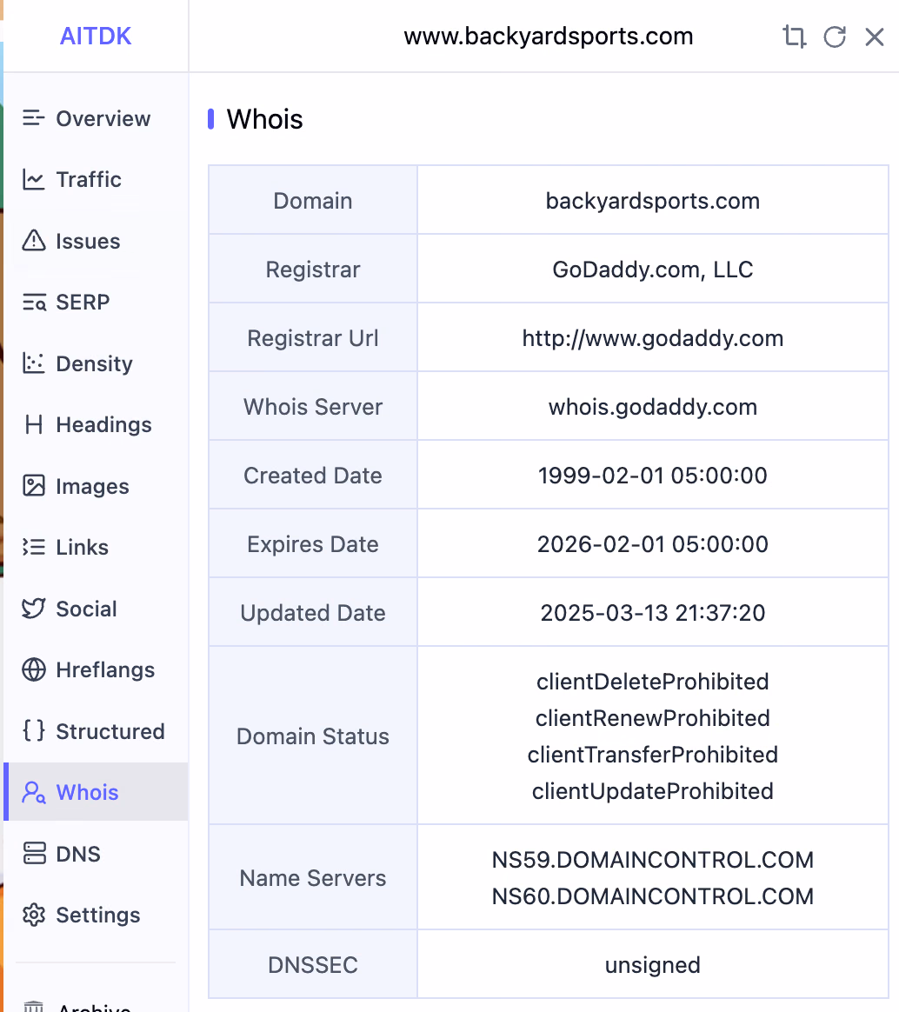Screen dimensions: 899x1012
Task: Click the Expires Date label cell
Action: click(313, 544)
